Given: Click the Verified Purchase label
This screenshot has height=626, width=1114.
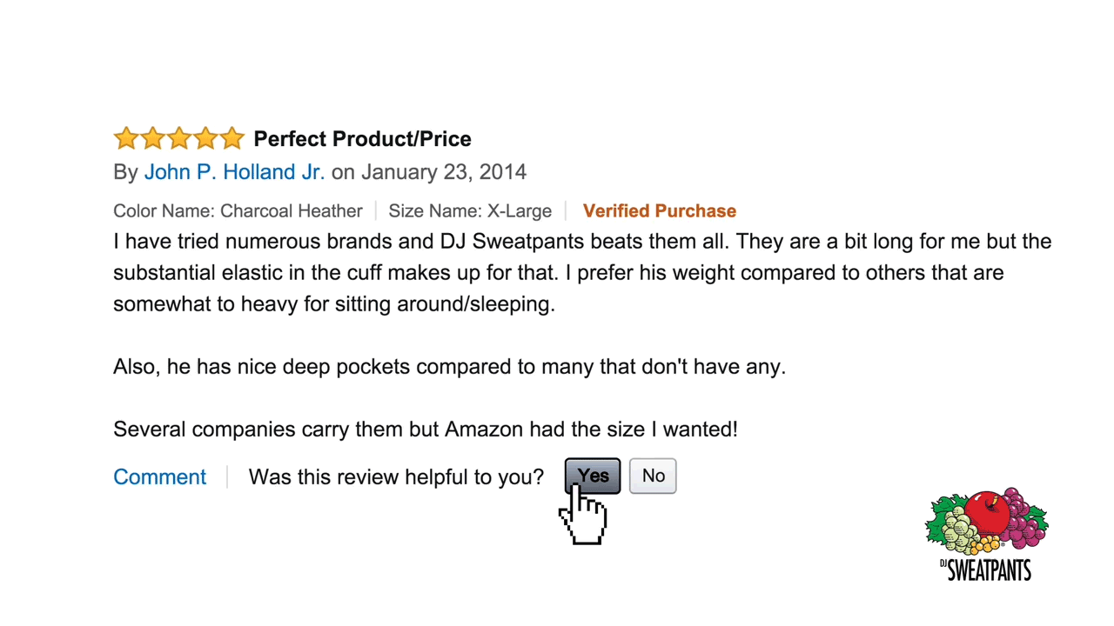Looking at the screenshot, I should point(659,211).
